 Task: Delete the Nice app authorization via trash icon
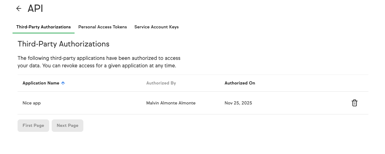pyautogui.click(x=354, y=103)
